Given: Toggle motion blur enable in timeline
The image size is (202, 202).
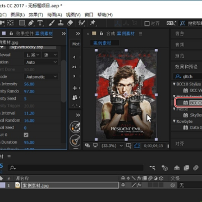Looking at the screenshot, I should [x=196, y=168].
